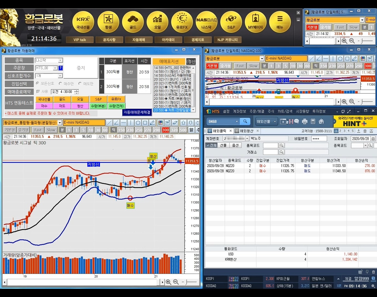
Task: Click trash icon in HTS tab bar
Action: pyautogui.click(x=365, y=131)
